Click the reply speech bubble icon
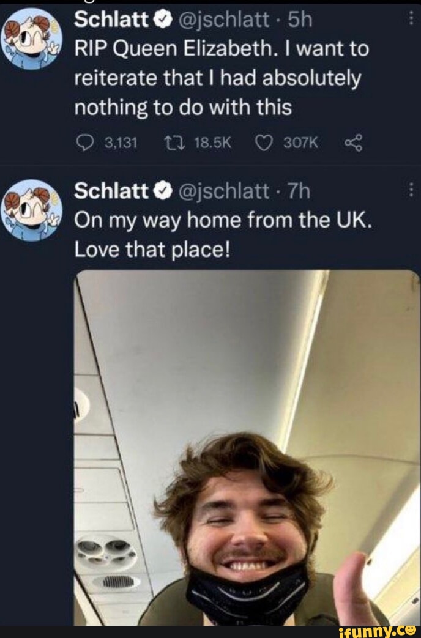The width and height of the screenshot is (421, 638). tap(85, 143)
